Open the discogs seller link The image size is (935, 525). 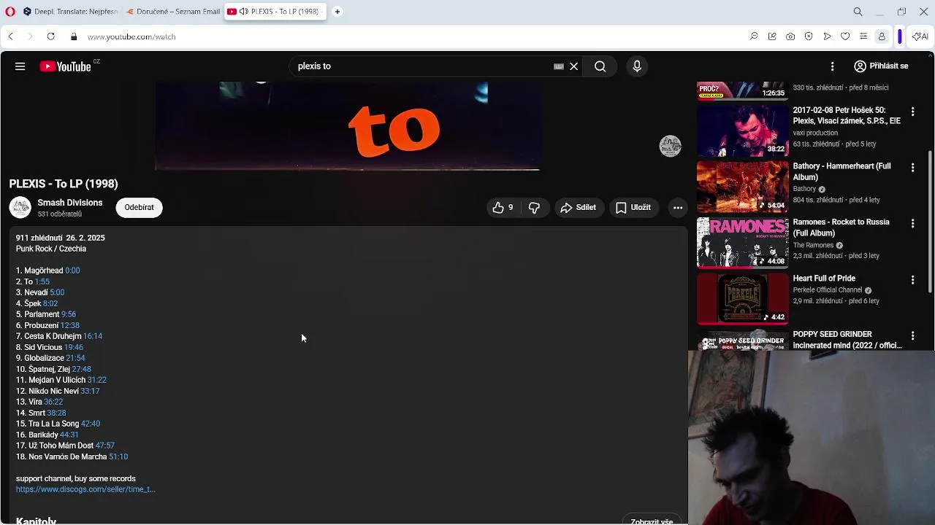(85, 489)
